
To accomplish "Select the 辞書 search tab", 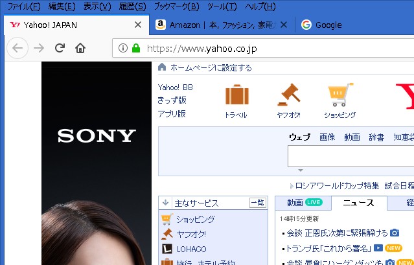I will [376, 137].
